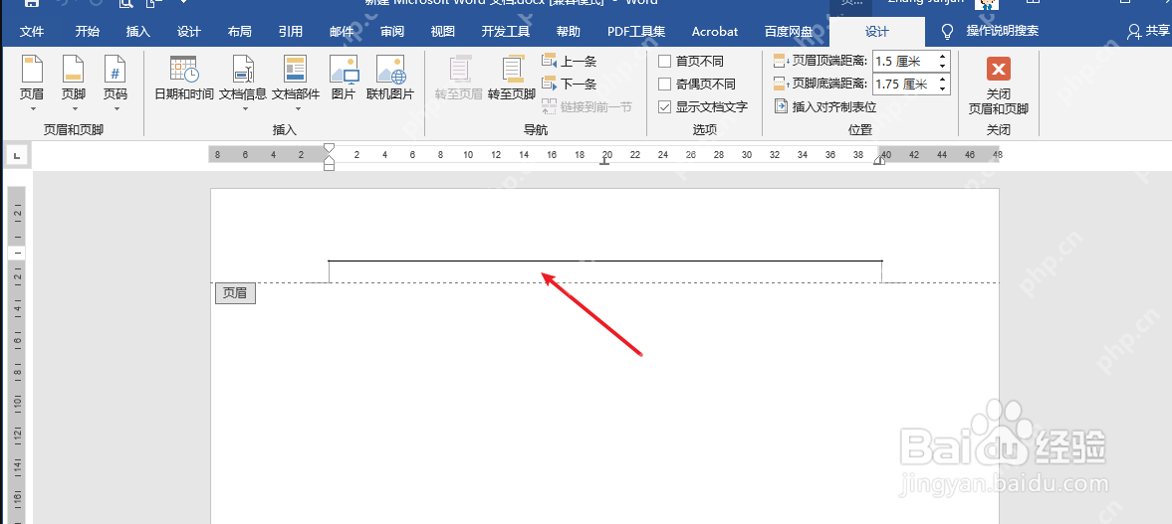The image size is (1172, 524).
Task: Click the lightbulb 操作说明搜索 icon
Action: pos(948,32)
